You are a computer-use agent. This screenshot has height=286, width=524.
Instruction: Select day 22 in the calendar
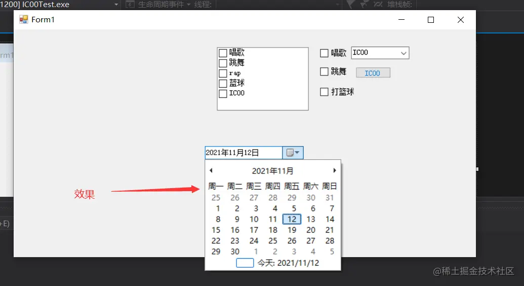(x=216, y=241)
